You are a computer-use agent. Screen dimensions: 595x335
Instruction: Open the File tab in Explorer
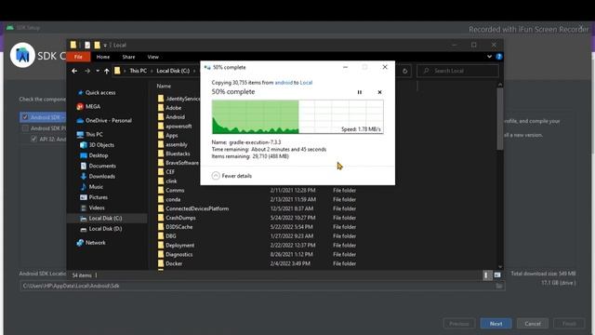(x=78, y=57)
